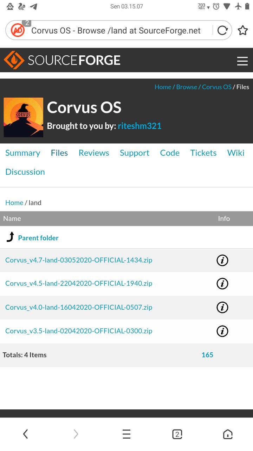The width and height of the screenshot is (253, 451).
Task: Open the Corvus OS project logo thumbnail
Action: [23, 117]
